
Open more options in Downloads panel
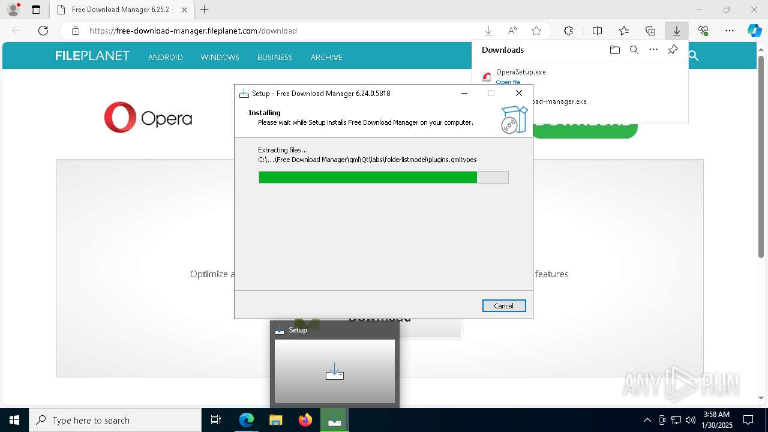(653, 50)
